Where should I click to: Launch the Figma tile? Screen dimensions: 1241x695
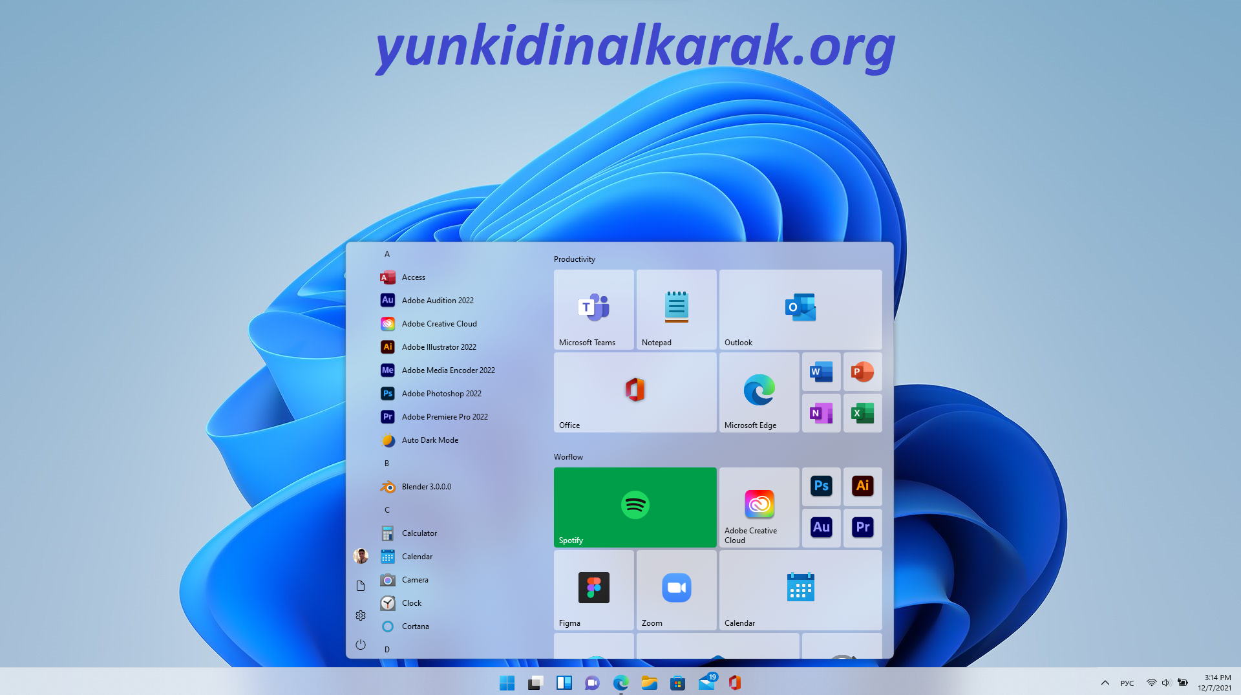pyautogui.click(x=593, y=590)
